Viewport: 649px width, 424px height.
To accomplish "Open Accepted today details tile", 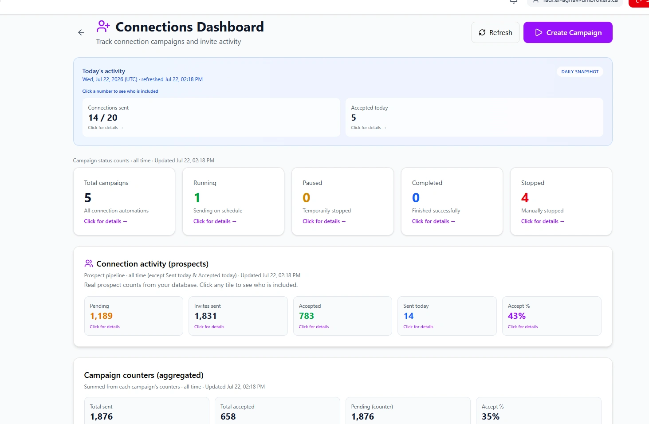I will pyautogui.click(x=474, y=117).
